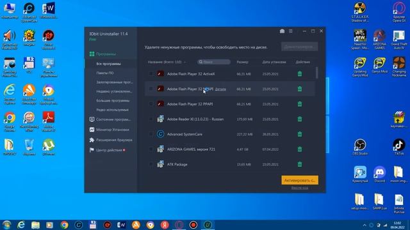Delete Adobe Flash Player 32 ActiveX via trash icon

tap(300, 74)
